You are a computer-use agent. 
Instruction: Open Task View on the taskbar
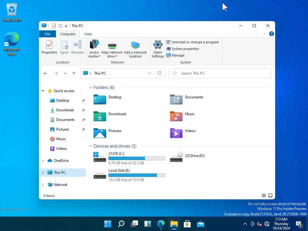tap(134, 224)
